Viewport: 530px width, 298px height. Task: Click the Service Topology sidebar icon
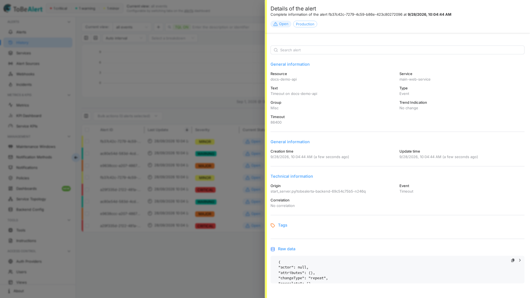pyautogui.click(x=10, y=199)
